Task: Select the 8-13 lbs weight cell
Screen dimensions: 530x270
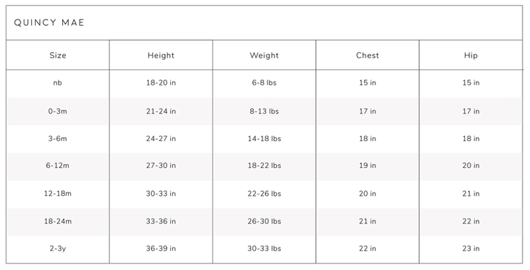Action: 264,111
